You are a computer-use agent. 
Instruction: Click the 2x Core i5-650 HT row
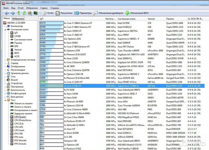122,86
